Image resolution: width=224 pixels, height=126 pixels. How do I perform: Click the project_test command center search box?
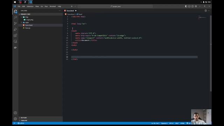point(115,6)
